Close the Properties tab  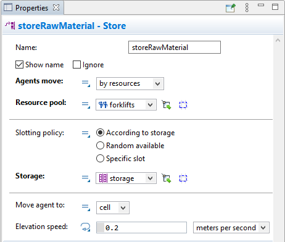56,7
